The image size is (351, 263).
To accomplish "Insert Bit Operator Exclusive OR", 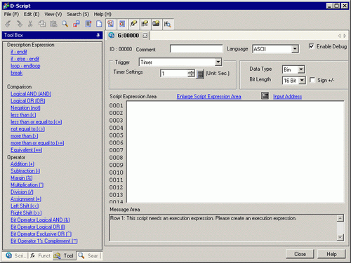I will [41, 234].
